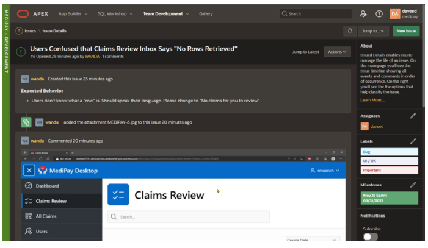Click wanda's avatar on the Created entry

25,79
